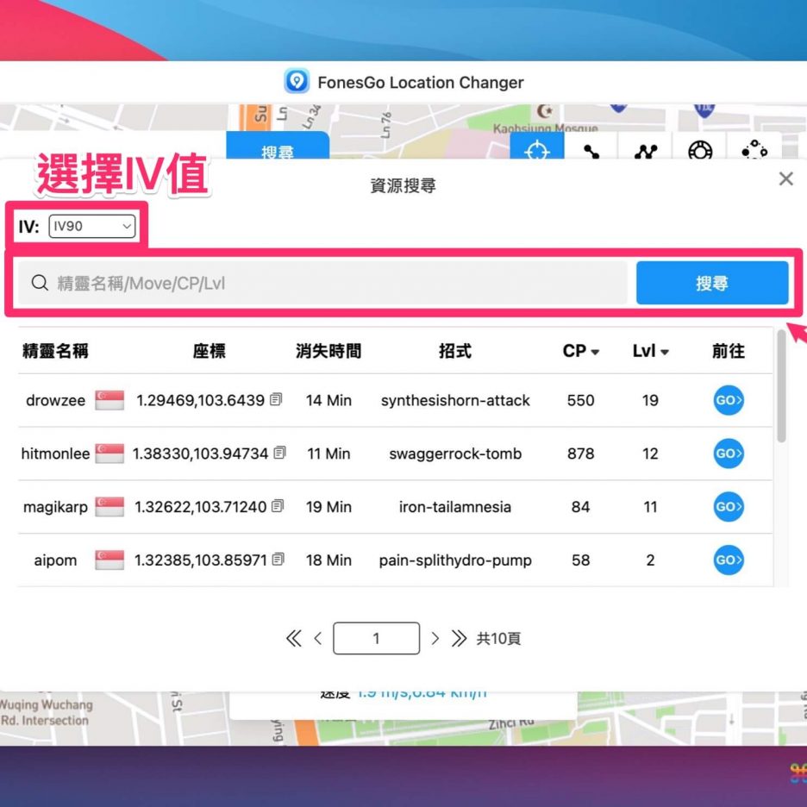This screenshot has width=807, height=807.
Task: Select the two-spot route mode icon
Action: (591, 151)
